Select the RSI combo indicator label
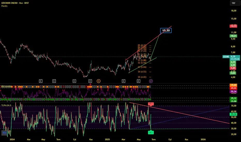Screen dimensions: 241x142 [x=6, y=86]
